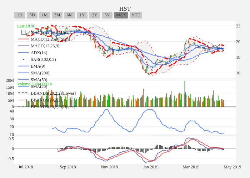Click the square box icon beside MACD Hist legend
Viewport: 250px width, 178px height.
(x=24, y=32)
